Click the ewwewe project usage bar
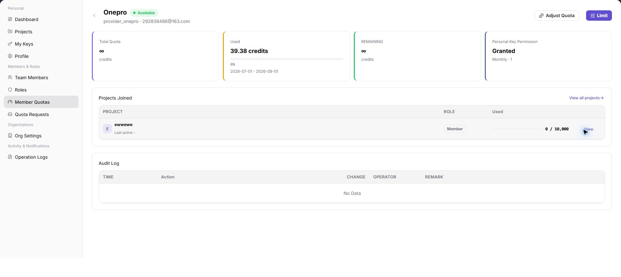The image size is (621, 277). coord(517,129)
